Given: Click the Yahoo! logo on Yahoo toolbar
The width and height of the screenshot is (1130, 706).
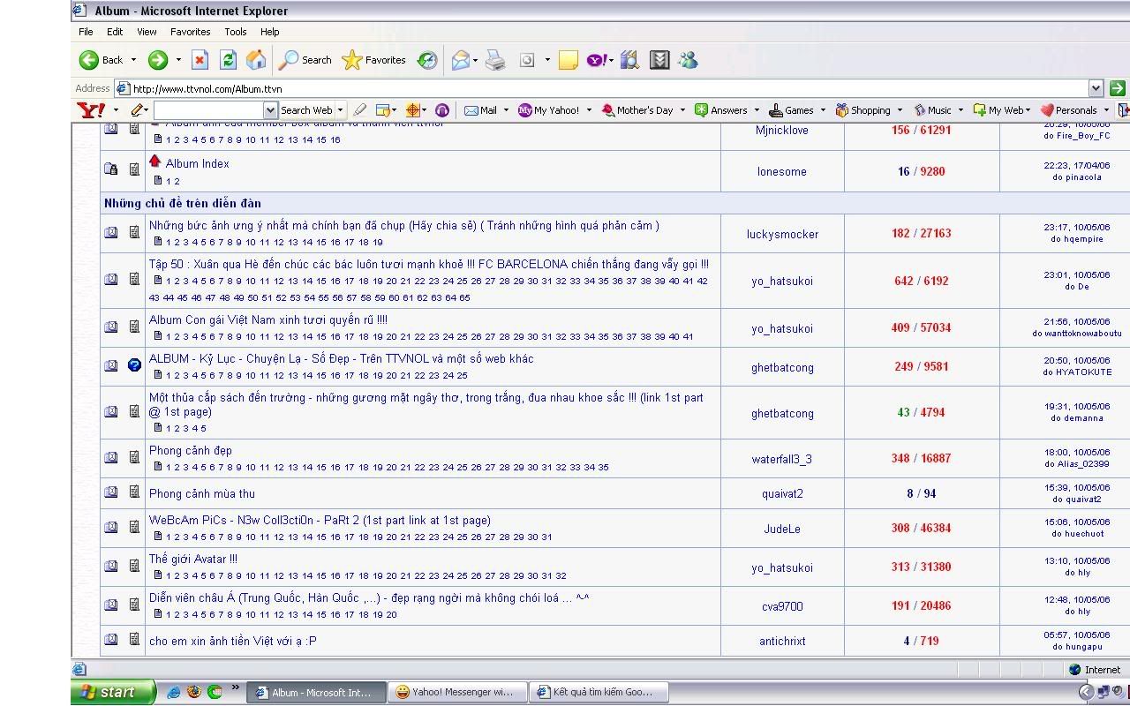Looking at the screenshot, I should click(x=91, y=110).
